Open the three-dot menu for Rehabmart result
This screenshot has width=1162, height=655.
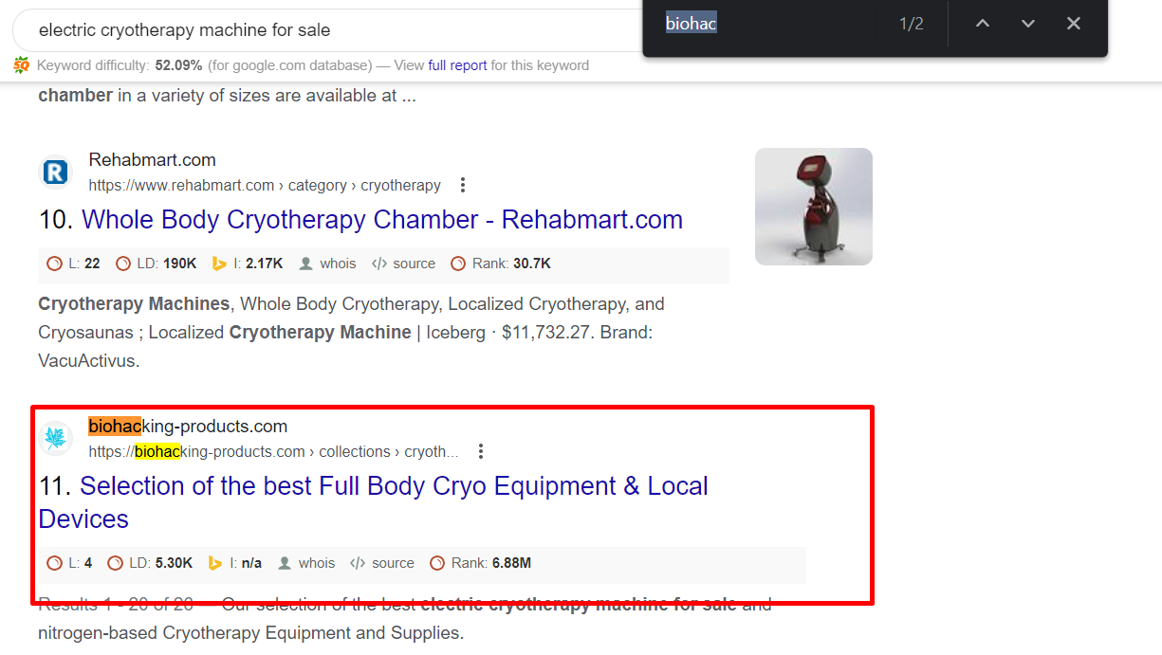pyautogui.click(x=463, y=185)
